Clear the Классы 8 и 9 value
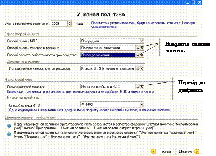This screenshot has height=156, width=216. tap(142, 68)
